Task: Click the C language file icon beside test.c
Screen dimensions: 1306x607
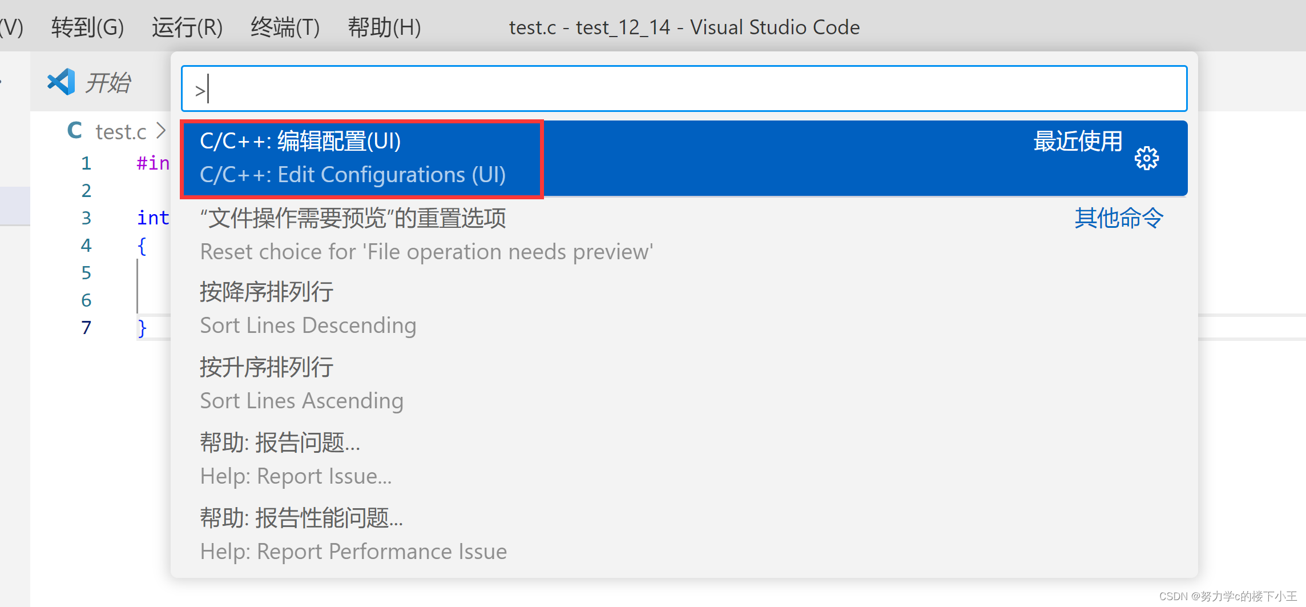Action: (74, 131)
